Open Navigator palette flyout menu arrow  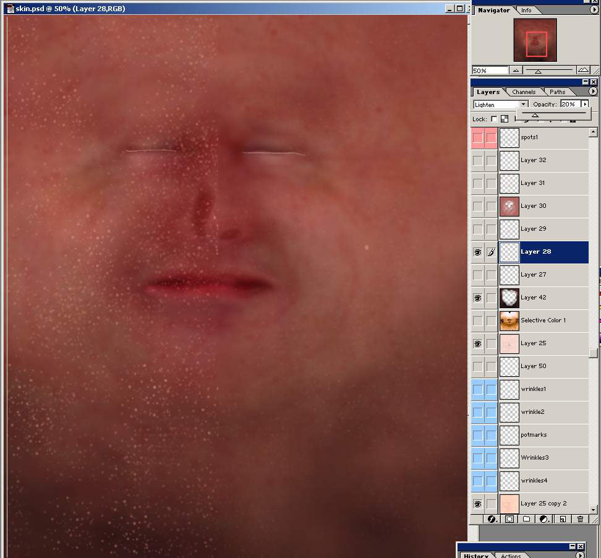point(594,10)
